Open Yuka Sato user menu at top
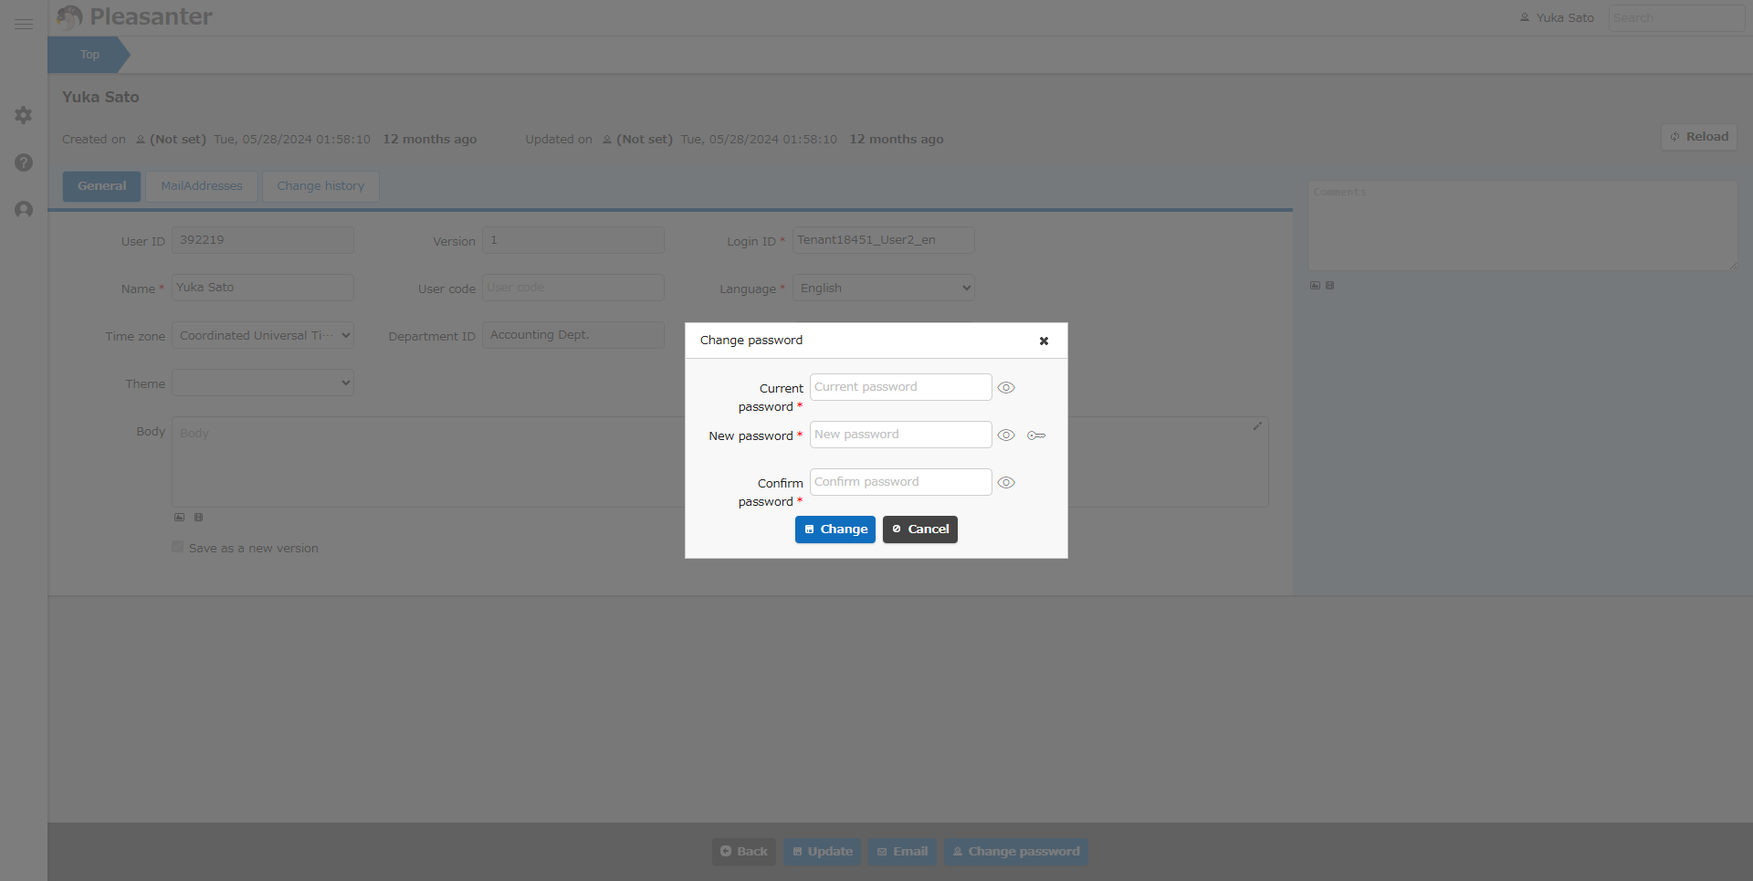 (x=1557, y=18)
